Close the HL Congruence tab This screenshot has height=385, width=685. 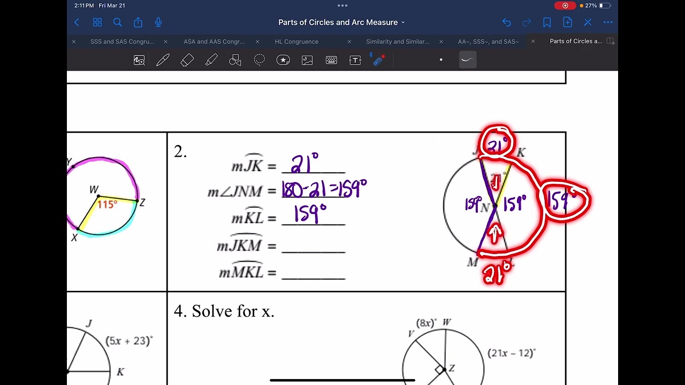257,42
